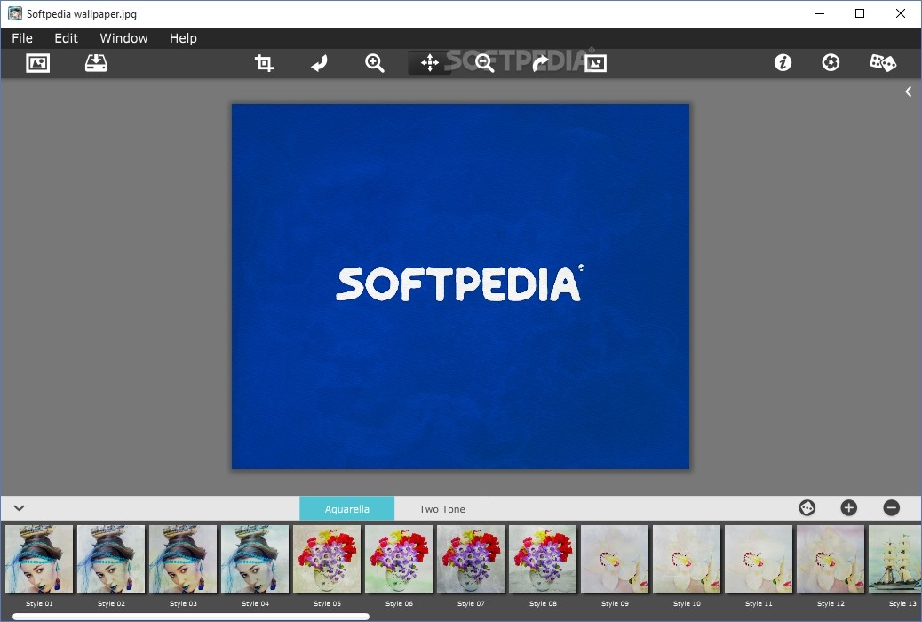Click the original image view icon
Viewport: 922px width, 622px height.
pyautogui.click(x=595, y=63)
